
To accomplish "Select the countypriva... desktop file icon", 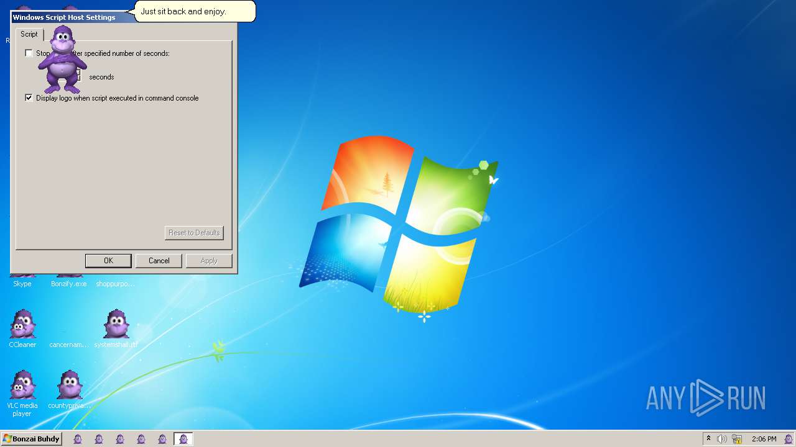I will click(70, 390).
